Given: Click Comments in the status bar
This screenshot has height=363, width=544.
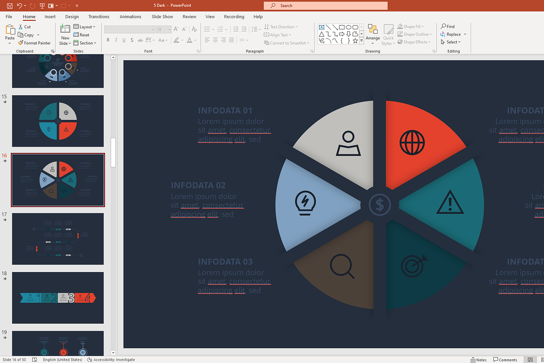Looking at the screenshot, I should (505, 360).
